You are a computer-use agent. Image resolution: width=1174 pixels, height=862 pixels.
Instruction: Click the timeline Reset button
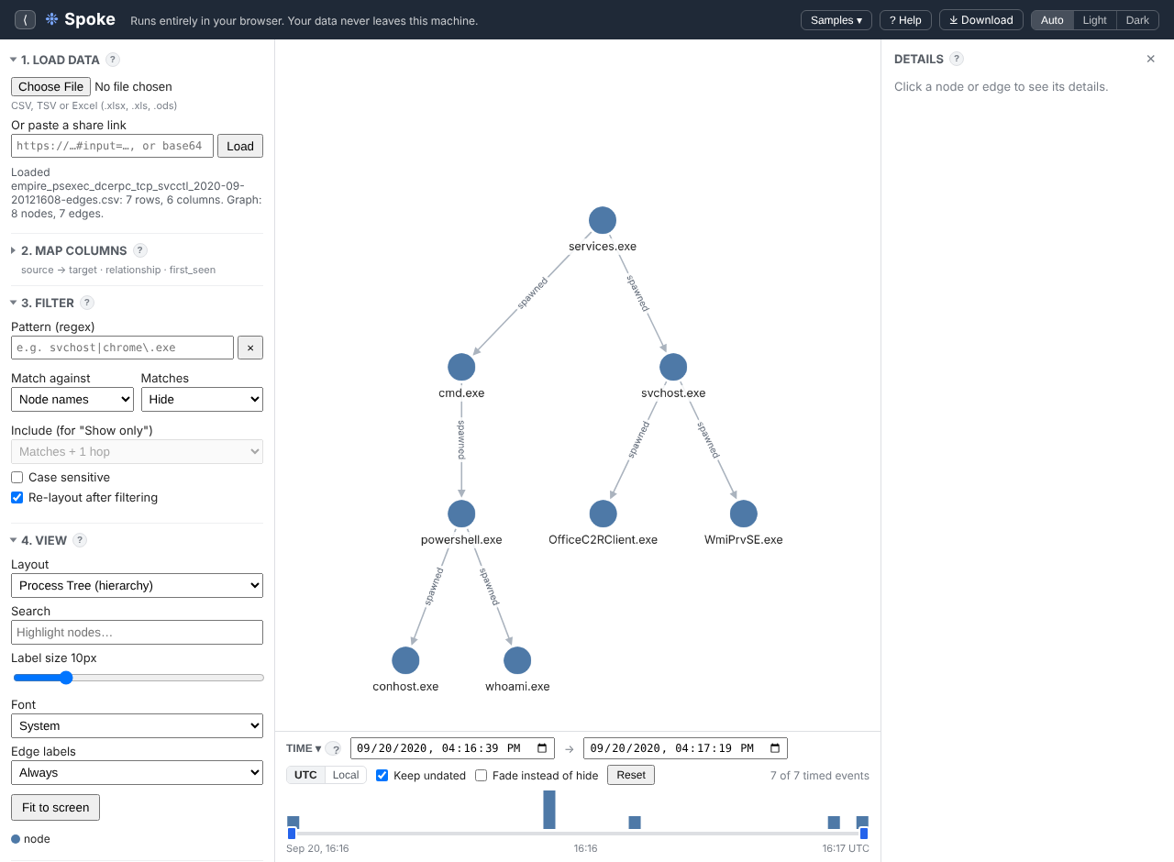(x=631, y=775)
